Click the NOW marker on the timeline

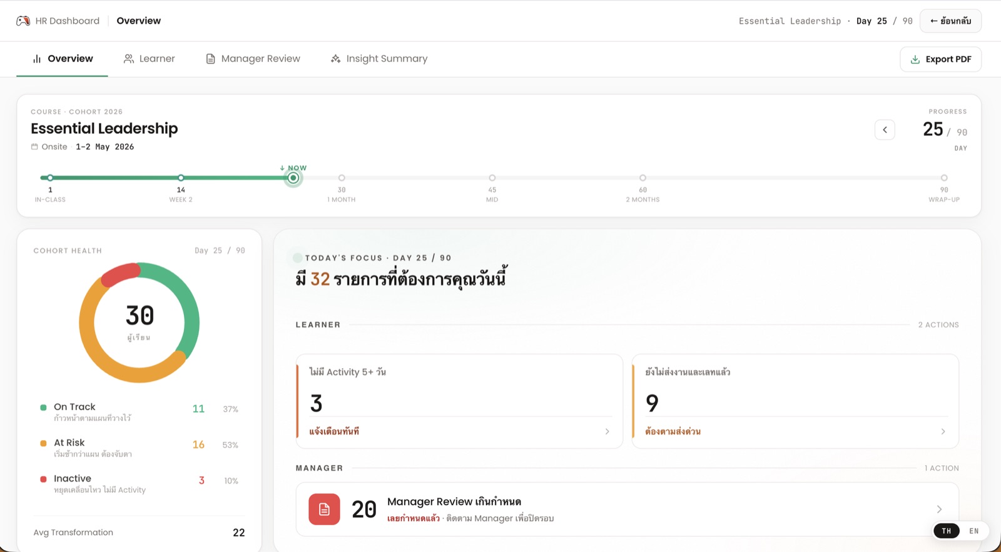pos(293,178)
